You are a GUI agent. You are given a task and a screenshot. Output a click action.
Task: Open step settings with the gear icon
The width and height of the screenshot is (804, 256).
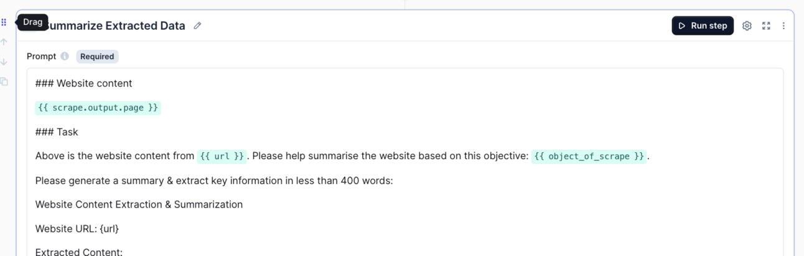(x=747, y=25)
